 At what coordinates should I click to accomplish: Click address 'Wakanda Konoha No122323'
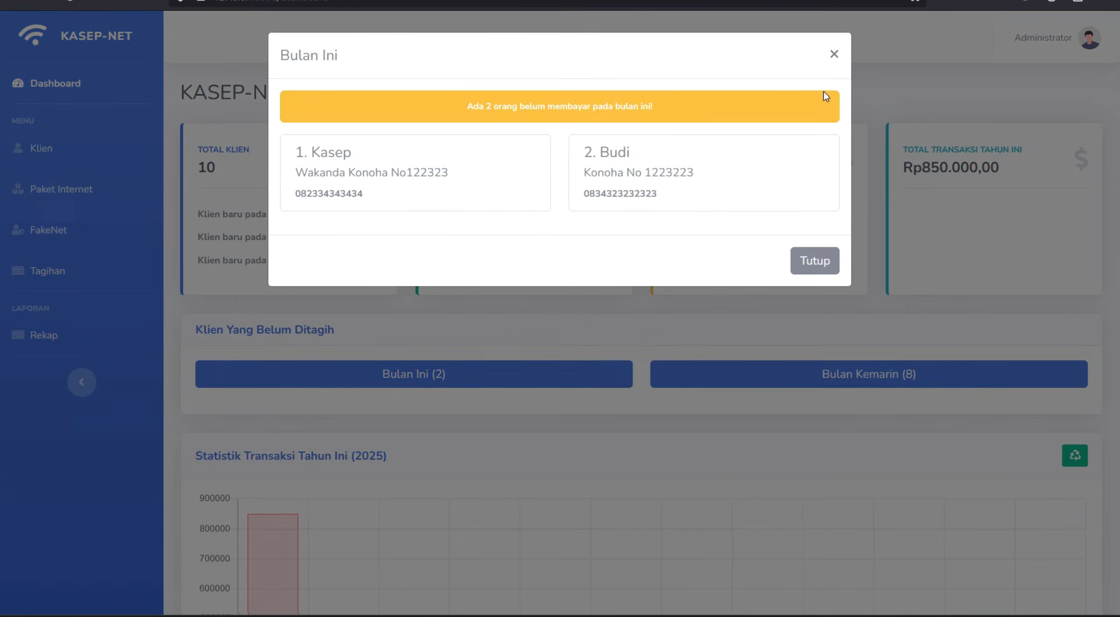371,172
